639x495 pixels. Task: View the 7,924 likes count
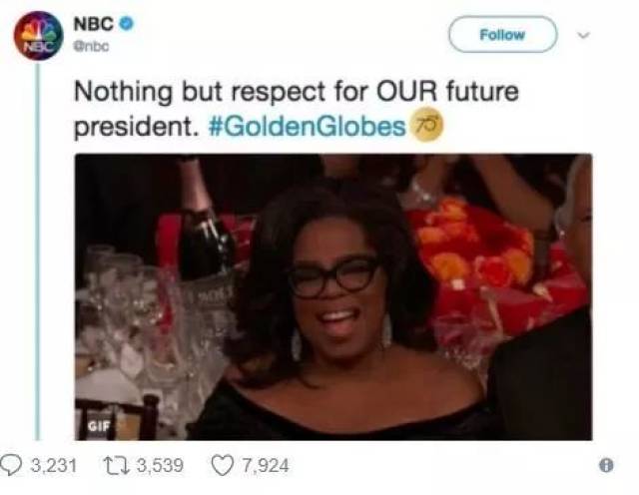pyautogui.click(x=266, y=465)
